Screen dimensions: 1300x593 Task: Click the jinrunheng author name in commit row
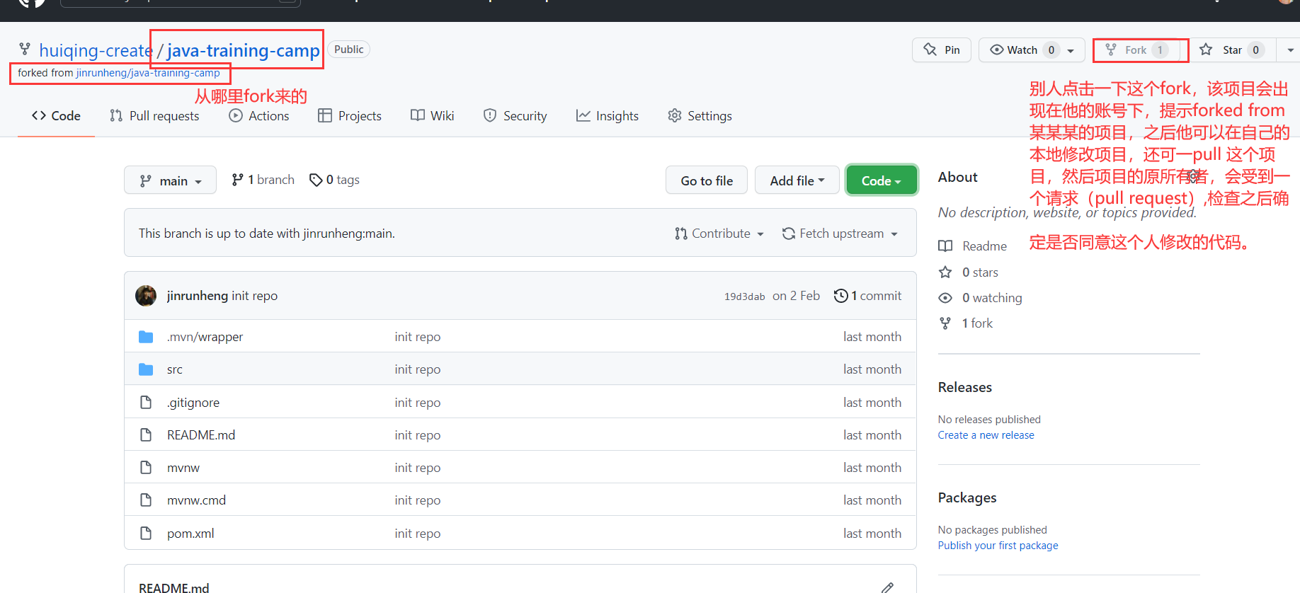click(x=197, y=296)
